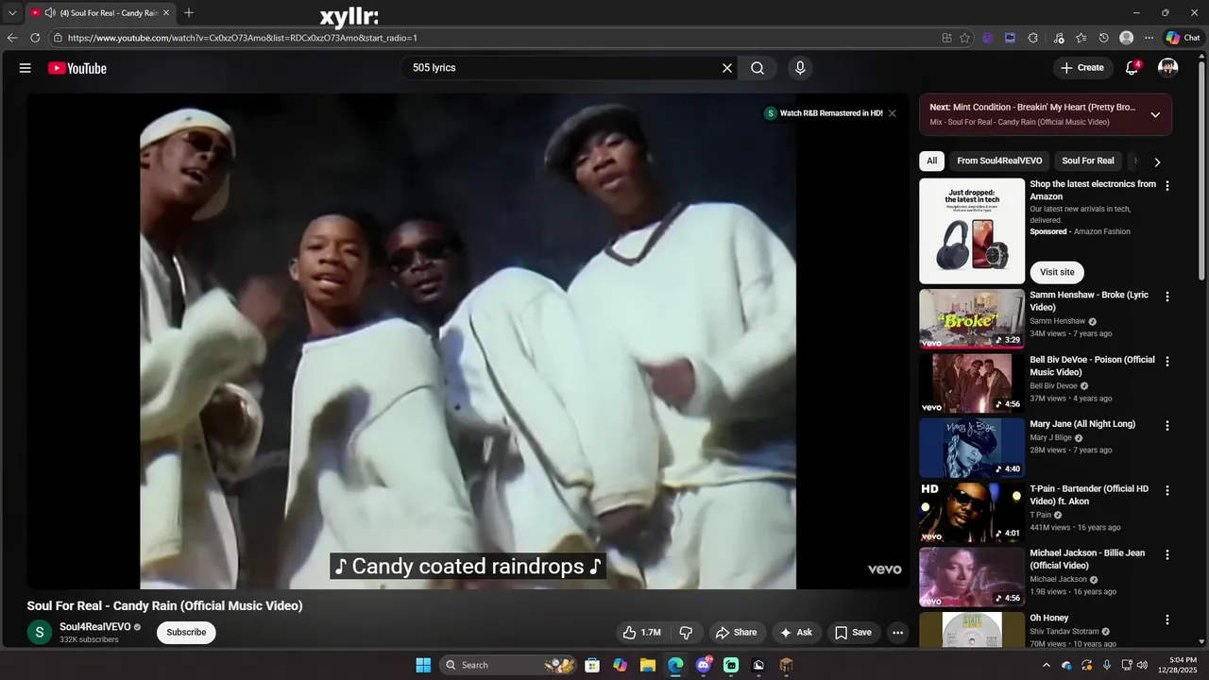
Task: Open options for Mary Jane video
Action: pos(1167,426)
